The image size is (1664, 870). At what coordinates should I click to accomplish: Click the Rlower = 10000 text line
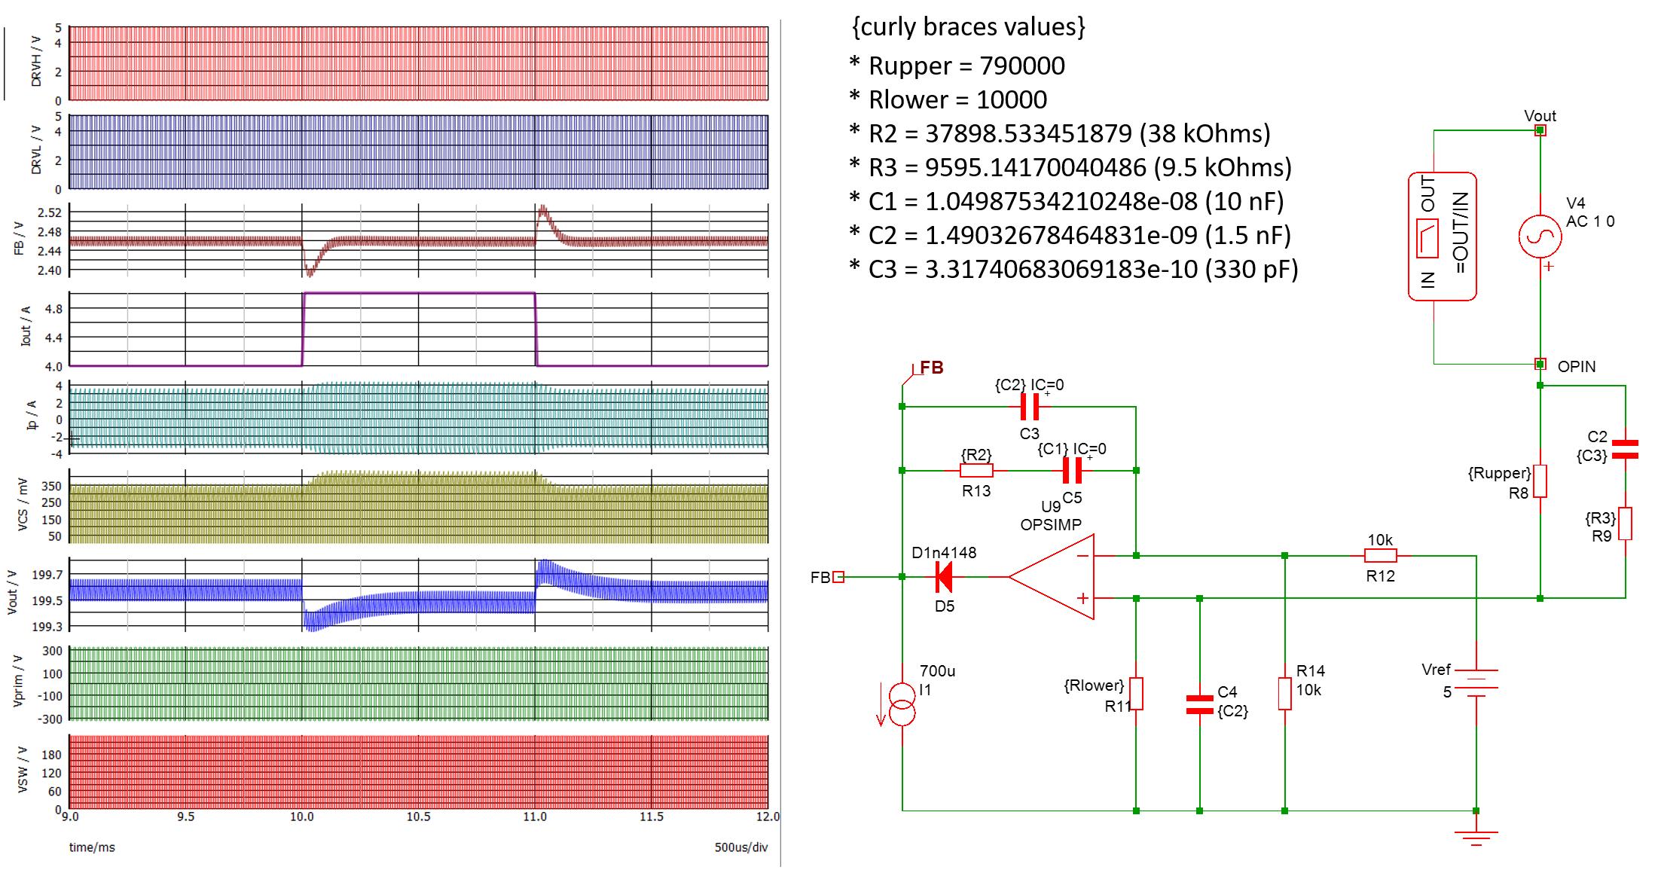click(948, 100)
